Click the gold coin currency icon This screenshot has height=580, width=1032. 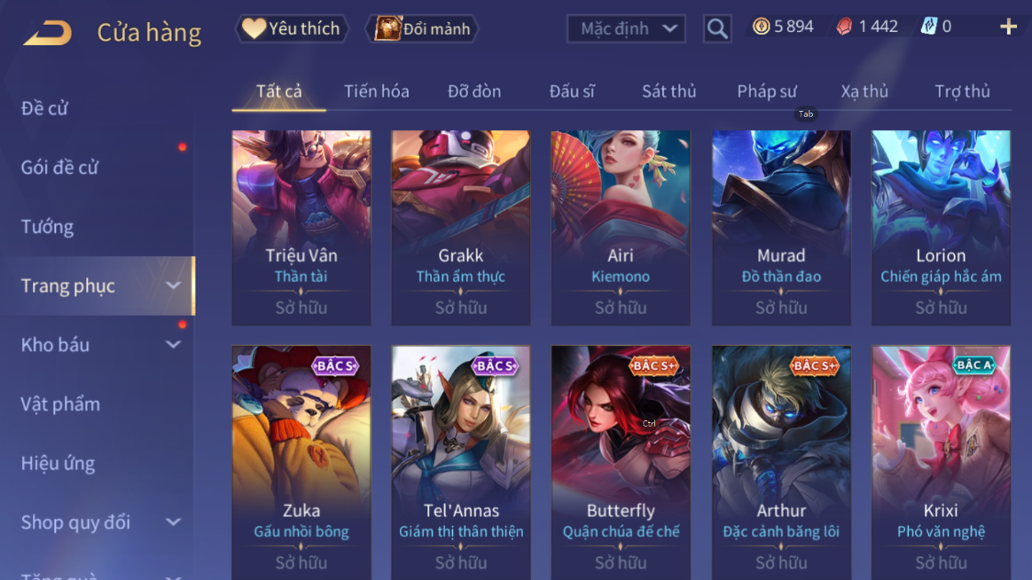tap(761, 27)
